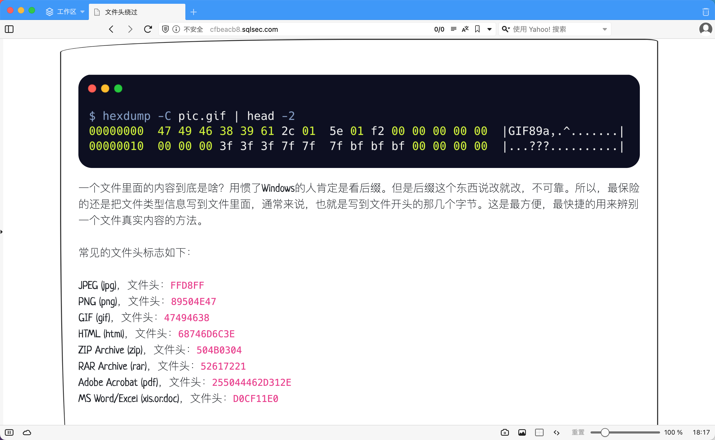Click the translate page icon
Image resolution: width=715 pixels, height=440 pixels.
465,29
